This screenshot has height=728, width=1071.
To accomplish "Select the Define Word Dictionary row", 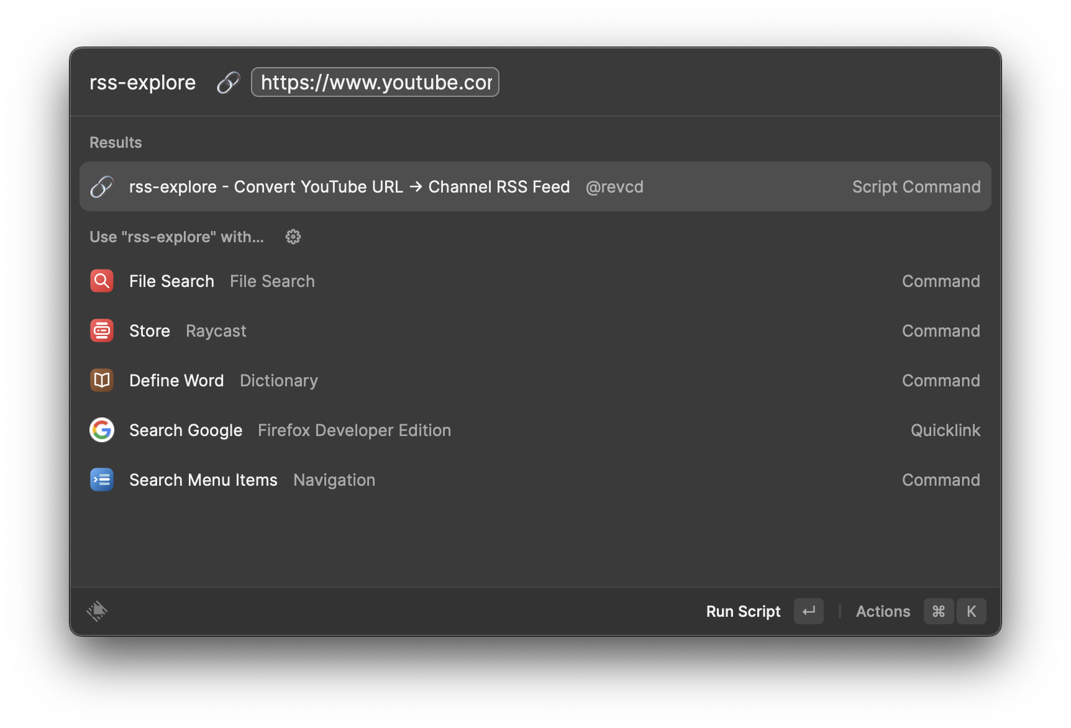I will (x=535, y=380).
